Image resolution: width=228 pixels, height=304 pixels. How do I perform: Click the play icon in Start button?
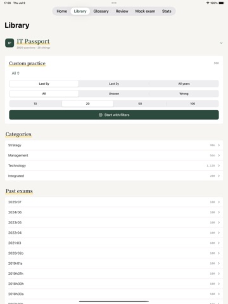coord(101,115)
